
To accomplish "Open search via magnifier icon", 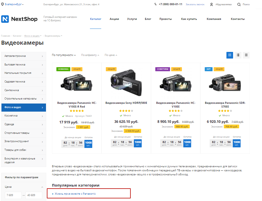I will [x=239, y=5].
